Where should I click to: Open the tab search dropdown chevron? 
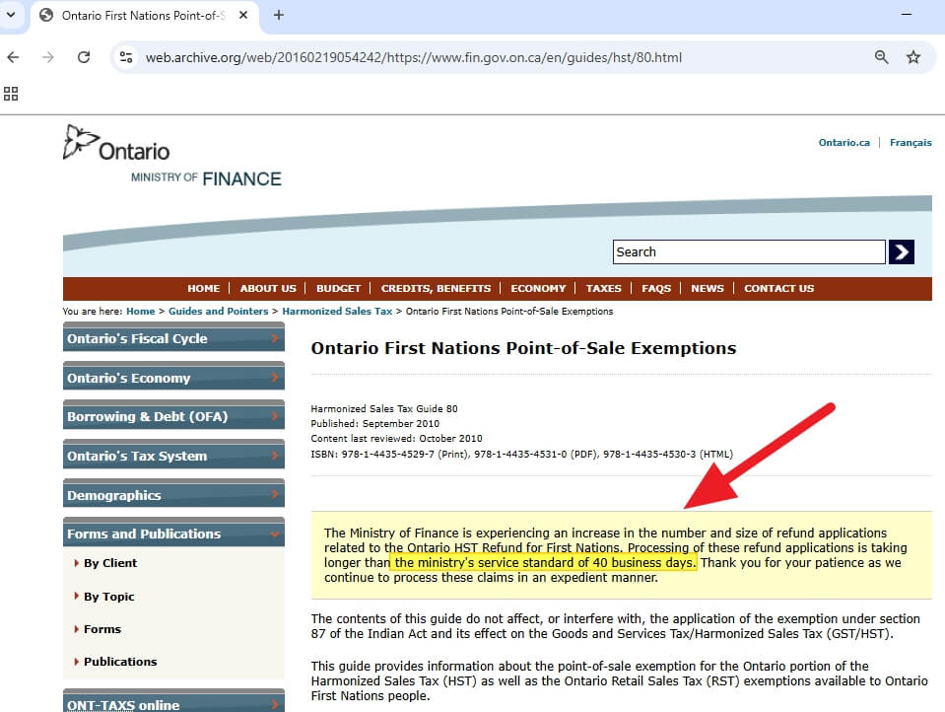tap(11, 15)
